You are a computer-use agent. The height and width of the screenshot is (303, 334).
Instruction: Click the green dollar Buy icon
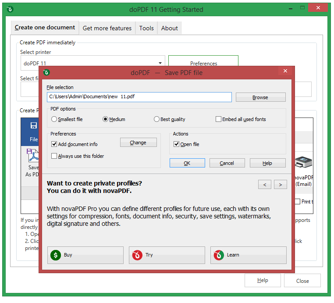56,255
